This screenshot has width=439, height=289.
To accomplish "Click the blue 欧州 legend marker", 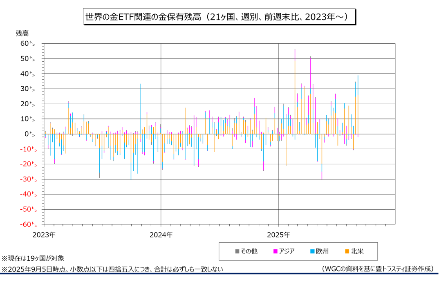I will pos(312,251).
